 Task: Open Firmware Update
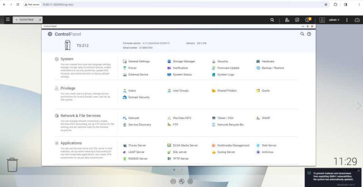226,68
